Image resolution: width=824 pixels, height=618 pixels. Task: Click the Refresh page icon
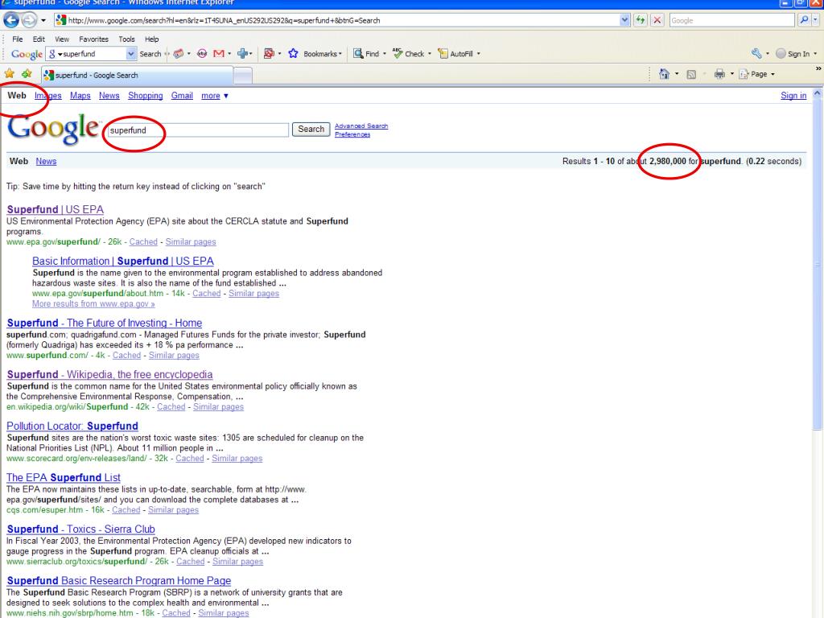[x=640, y=20]
